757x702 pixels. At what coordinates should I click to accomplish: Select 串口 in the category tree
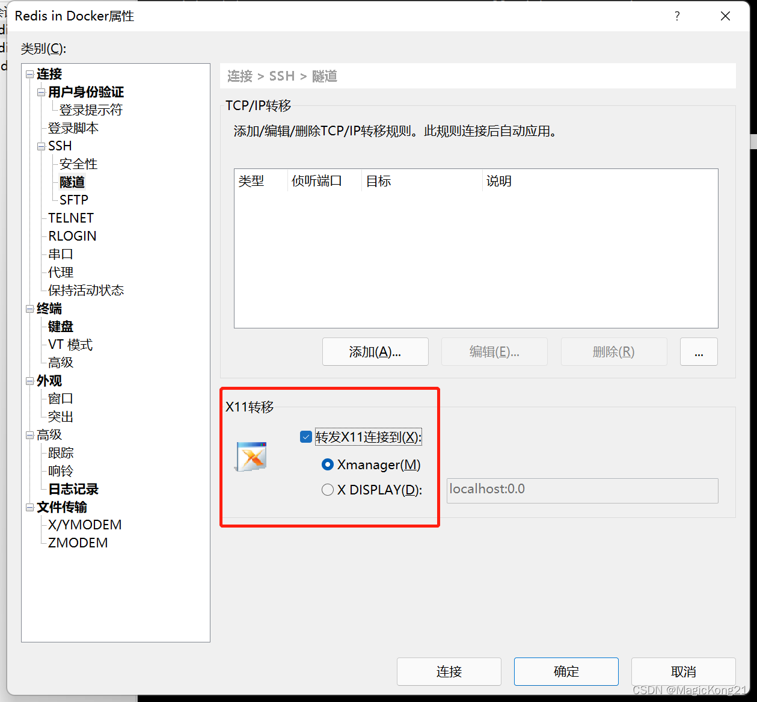(61, 254)
